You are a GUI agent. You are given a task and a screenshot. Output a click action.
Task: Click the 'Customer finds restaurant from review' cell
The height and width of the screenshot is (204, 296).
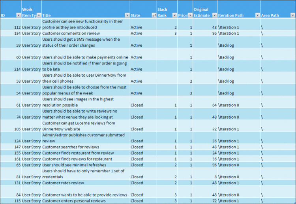tap(78, 153)
